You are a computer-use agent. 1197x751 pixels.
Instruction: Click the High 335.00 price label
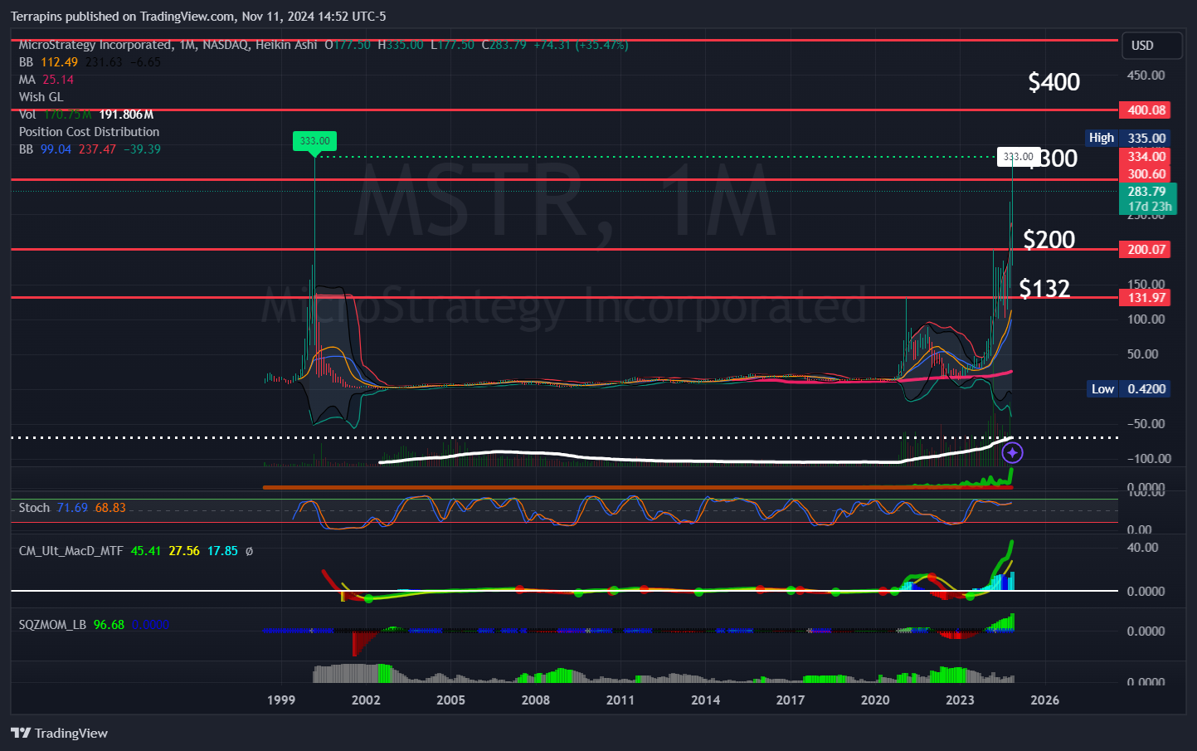[x=1127, y=138]
